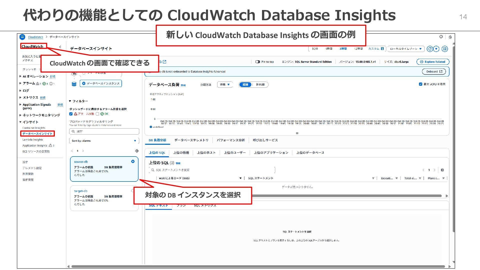480x270 pixels.
Task: Expand the アラーム section in the sidebar
Action: pos(20,83)
